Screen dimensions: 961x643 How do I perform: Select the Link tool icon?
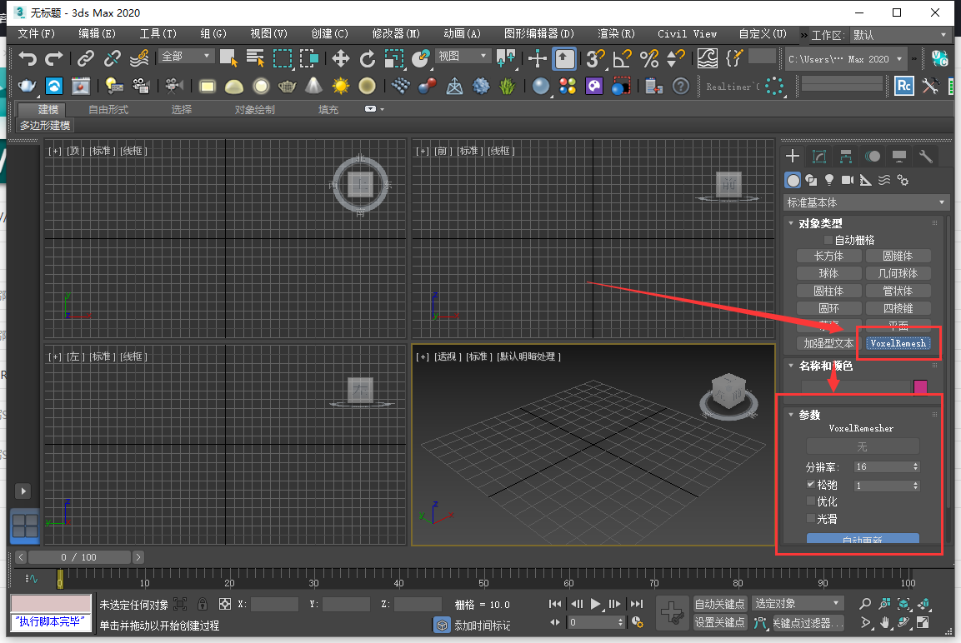tap(86, 59)
